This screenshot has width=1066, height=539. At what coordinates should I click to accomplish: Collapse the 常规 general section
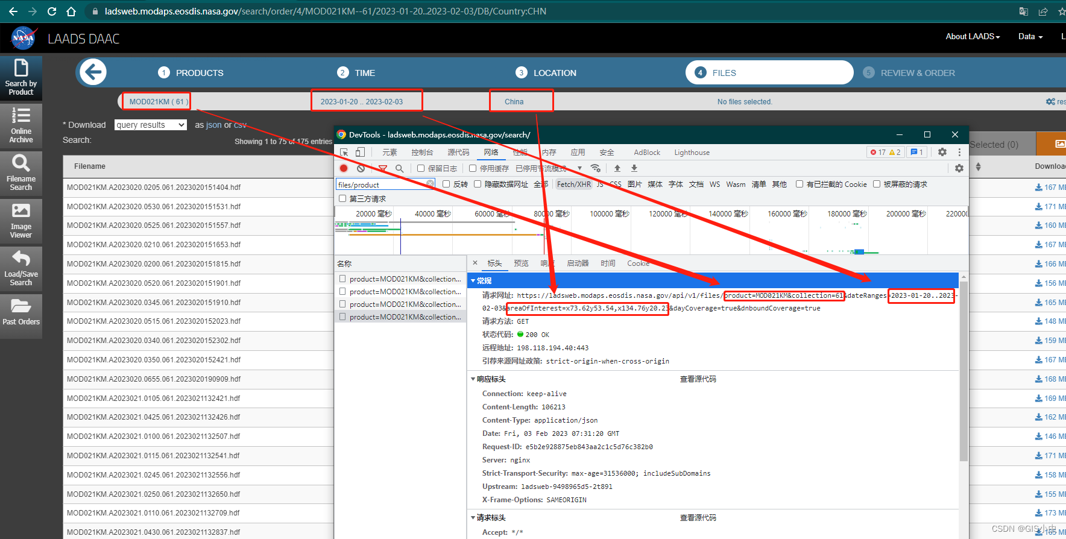[473, 281]
